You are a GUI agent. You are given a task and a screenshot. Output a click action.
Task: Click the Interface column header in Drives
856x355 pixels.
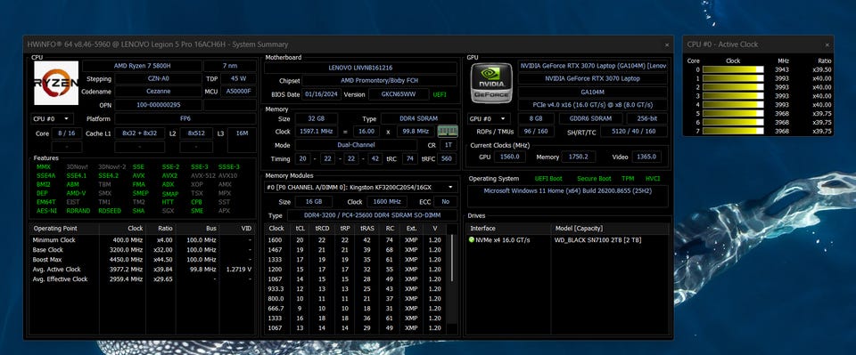click(508, 229)
